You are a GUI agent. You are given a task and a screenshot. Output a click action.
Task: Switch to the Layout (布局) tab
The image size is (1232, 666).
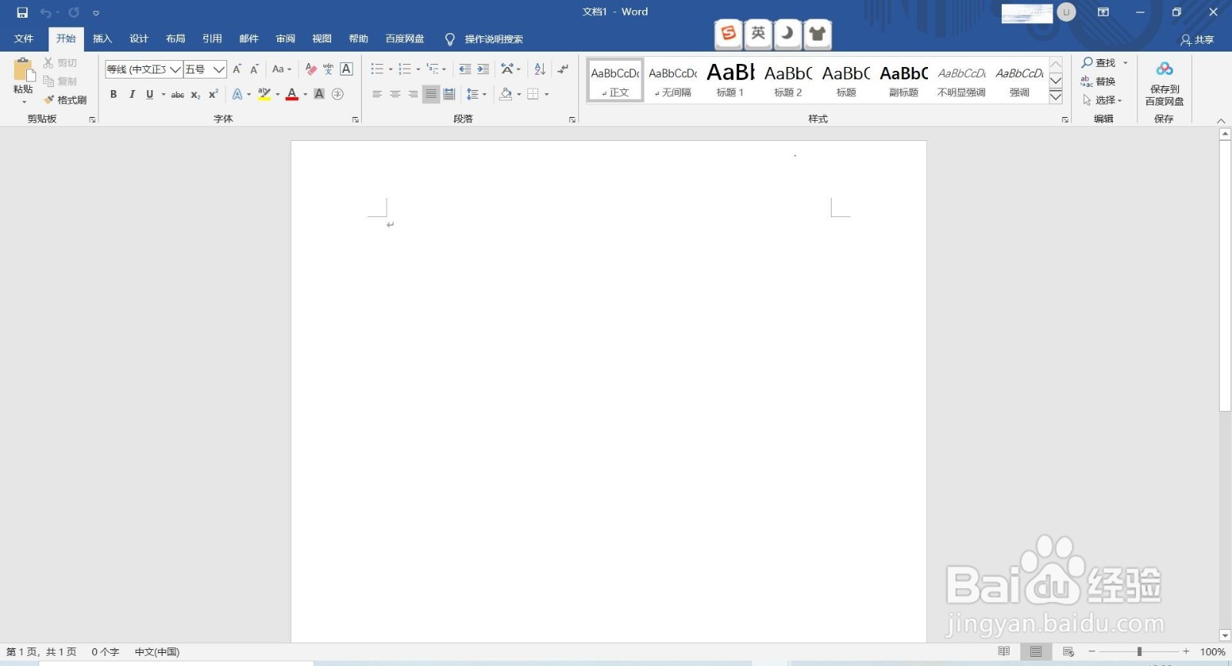(x=176, y=39)
